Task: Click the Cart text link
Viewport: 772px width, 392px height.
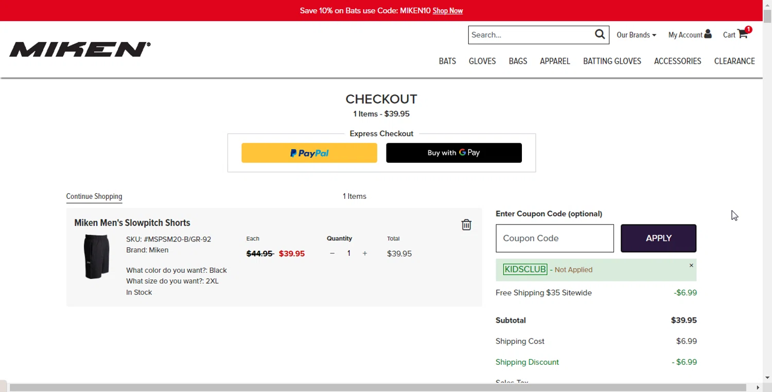Action: coord(729,35)
